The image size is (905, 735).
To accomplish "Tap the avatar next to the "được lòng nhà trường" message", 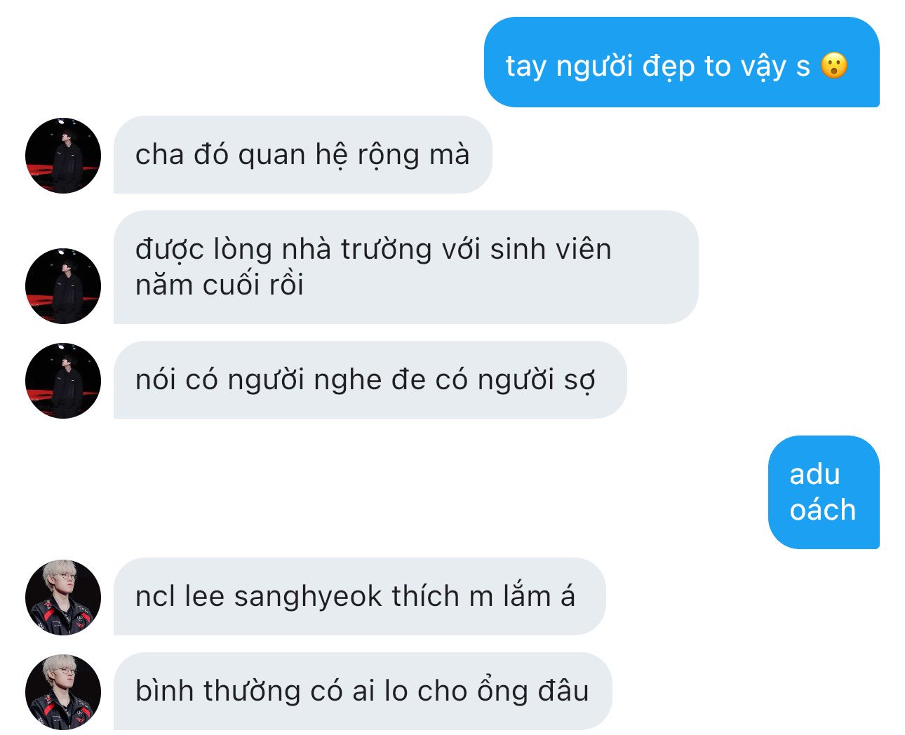I will click(x=63, y=286).
